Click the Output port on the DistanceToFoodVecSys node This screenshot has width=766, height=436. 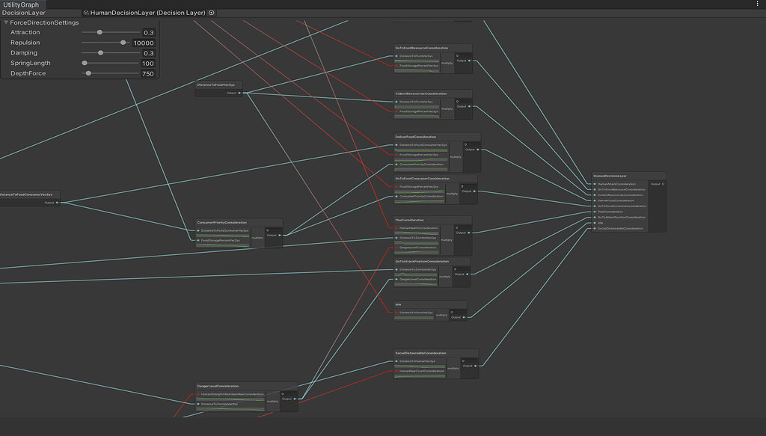(239, 93)
